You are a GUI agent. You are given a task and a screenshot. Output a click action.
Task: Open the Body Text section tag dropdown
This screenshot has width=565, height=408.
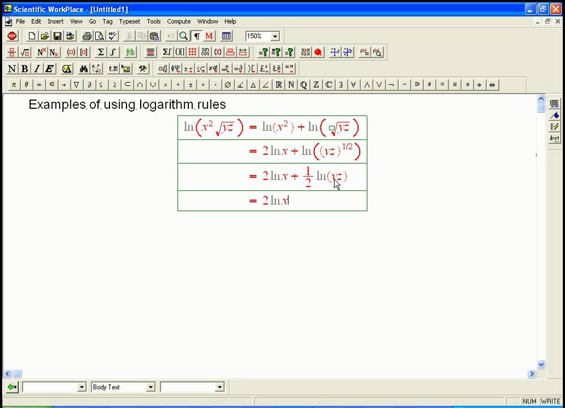pyautogui.click(x=151, y=387)
